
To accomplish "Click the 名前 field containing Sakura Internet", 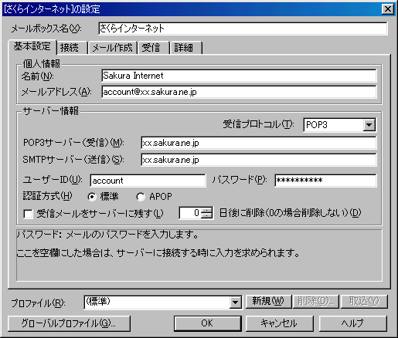I will tap(239, 76).
